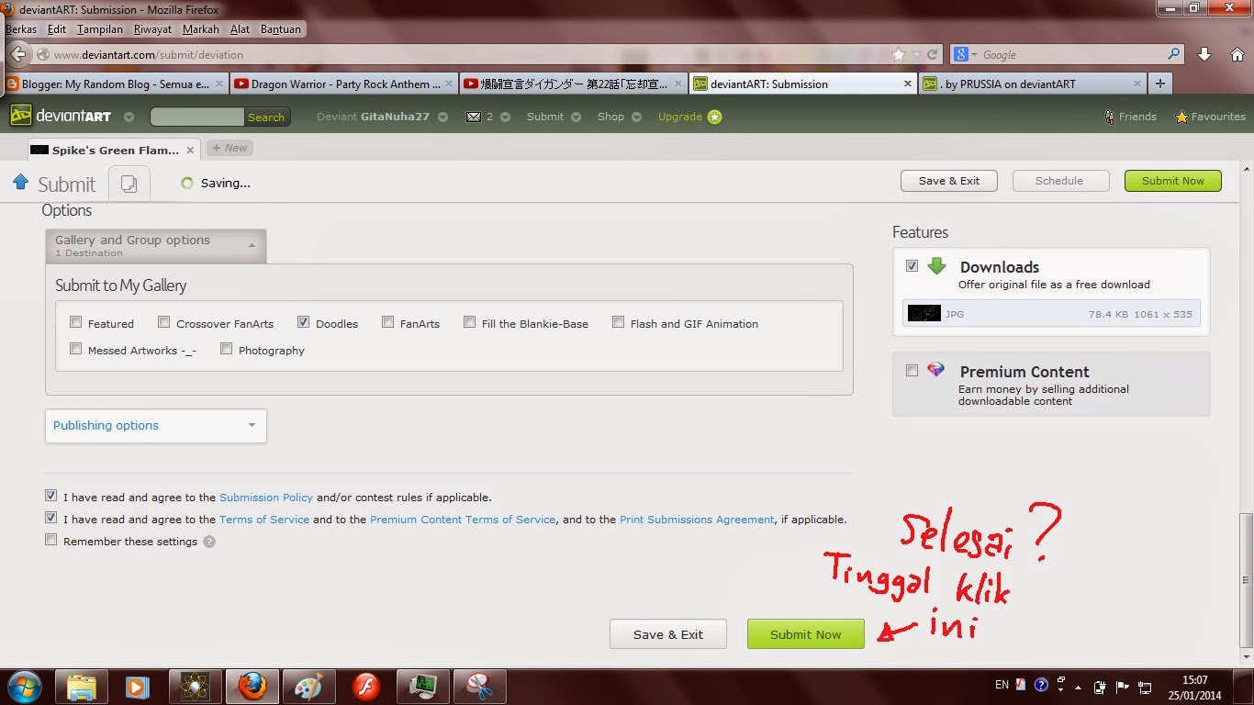The image size is (1254, 705).
Task: Click the Premium Content gem icon
Action: 935,370
